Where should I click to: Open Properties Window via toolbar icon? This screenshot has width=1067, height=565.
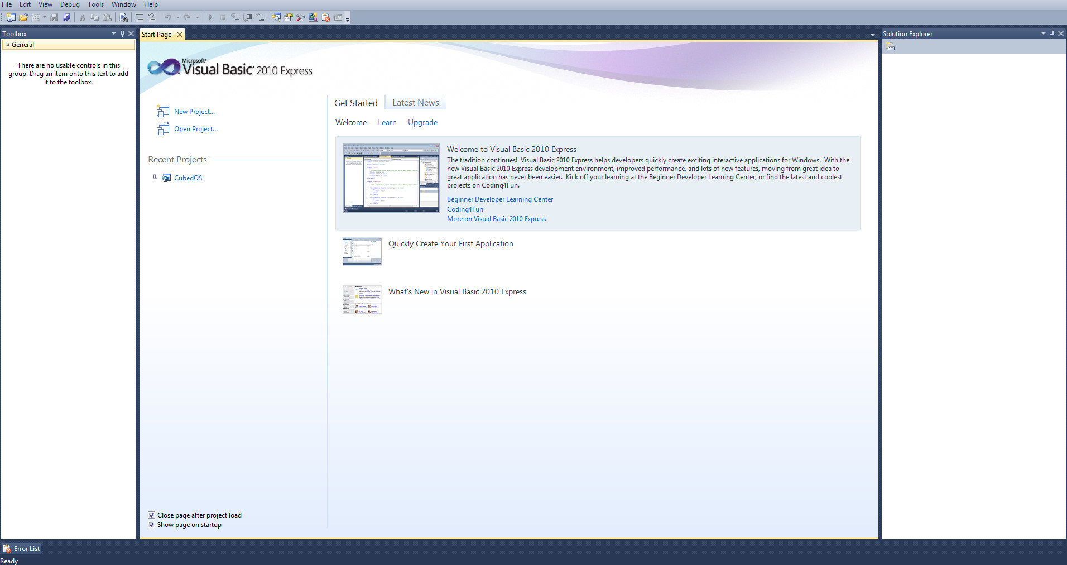click(x=288, y=17)
